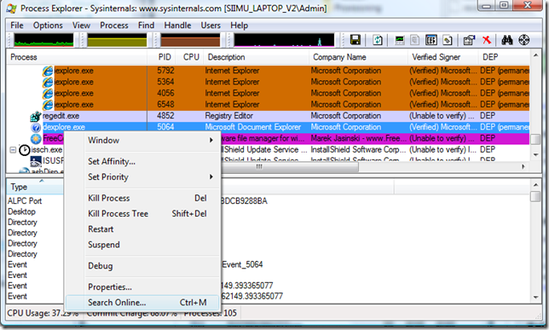Click the issch.exe clock icon
549x330 pixels.
tap(24, 150)
